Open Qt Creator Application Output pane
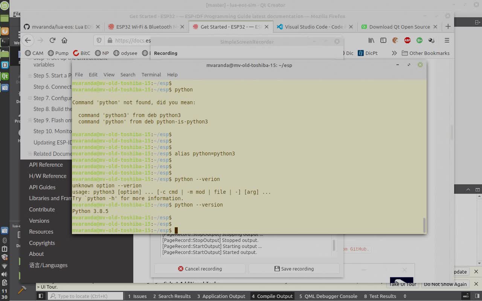Screen dimensions: 482x301 click(x=221, y=296)
